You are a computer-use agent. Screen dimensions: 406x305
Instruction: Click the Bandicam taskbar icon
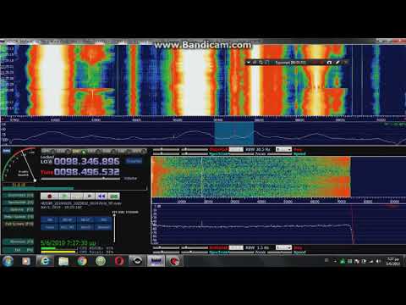click(x=174, y=261)
